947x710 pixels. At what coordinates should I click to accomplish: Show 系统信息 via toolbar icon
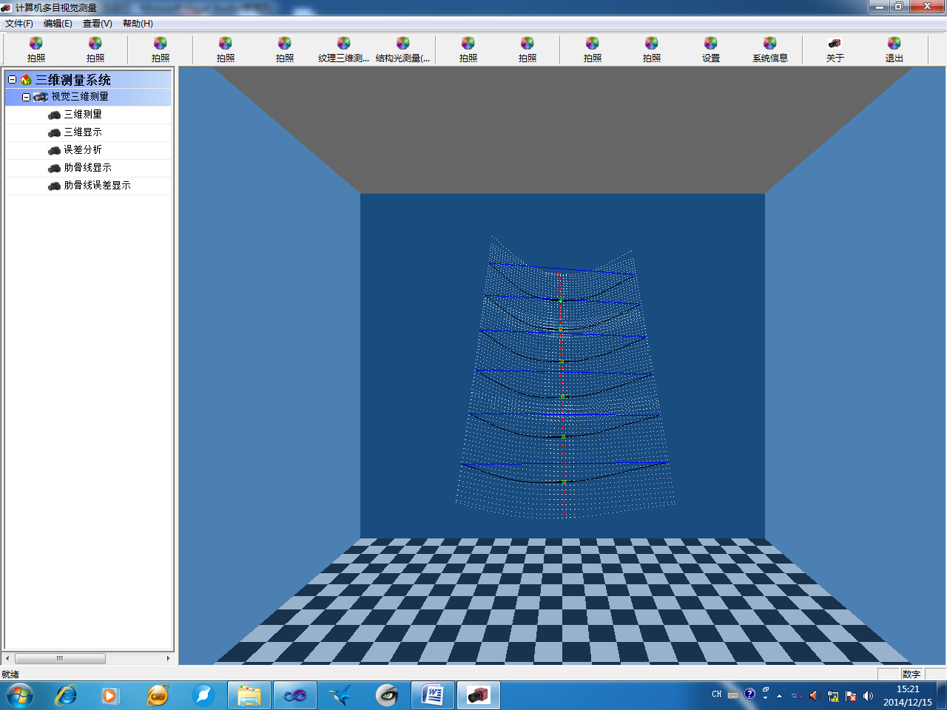pos(769,44)
